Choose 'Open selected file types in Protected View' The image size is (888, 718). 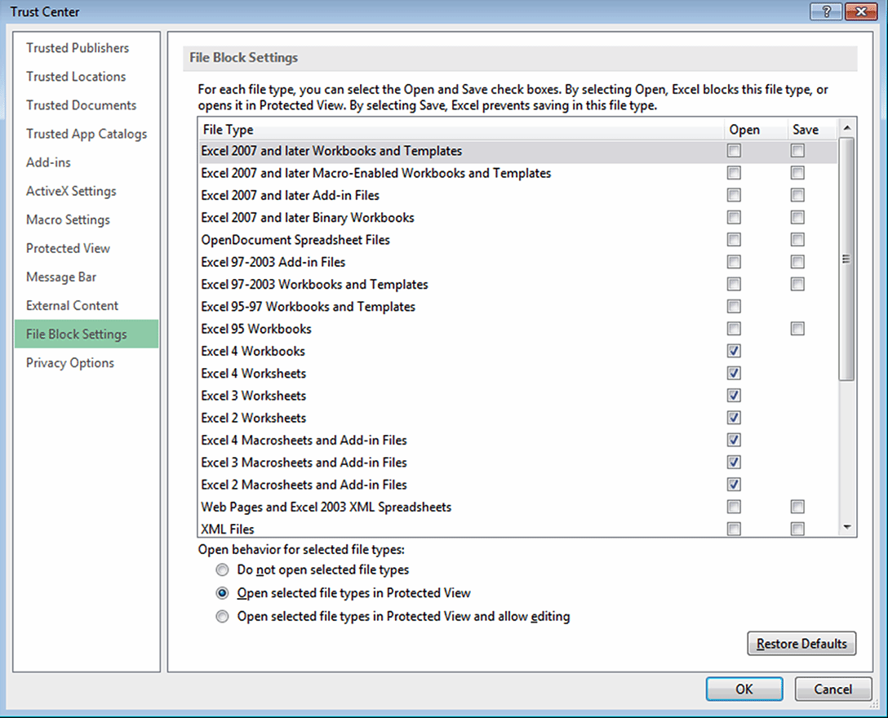(222, 593)
